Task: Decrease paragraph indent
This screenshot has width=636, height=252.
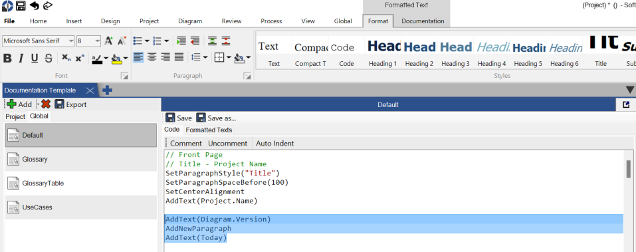Action: (195, 41)
